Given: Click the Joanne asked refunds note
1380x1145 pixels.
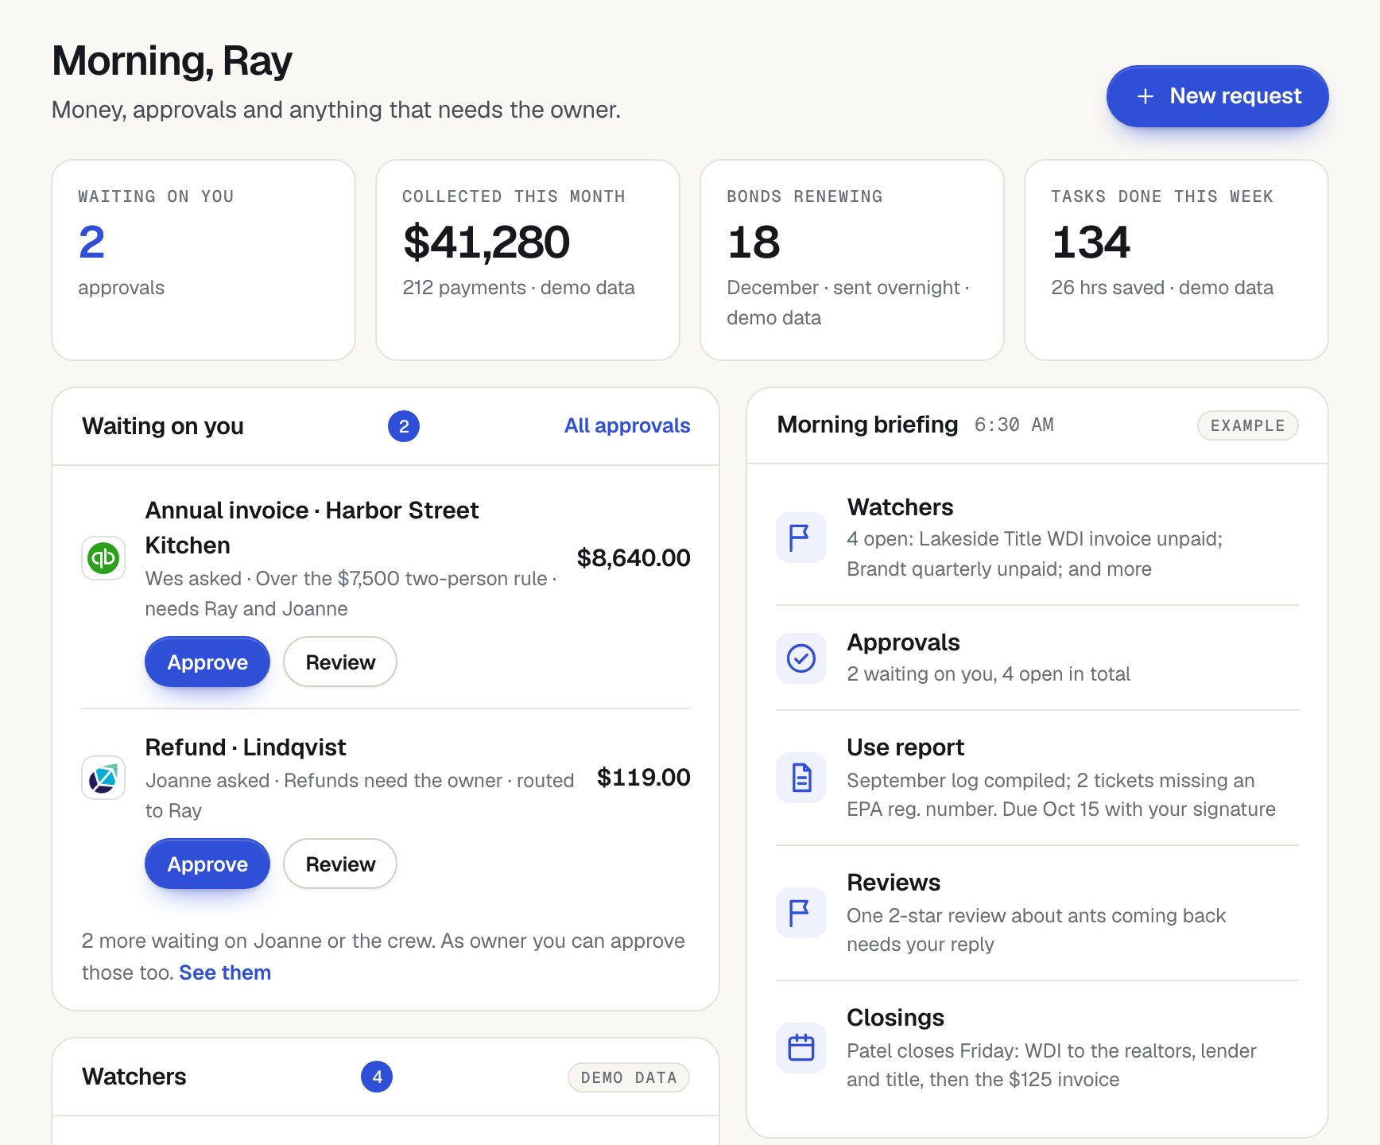Looking at the screenshot, I should 359,796.
